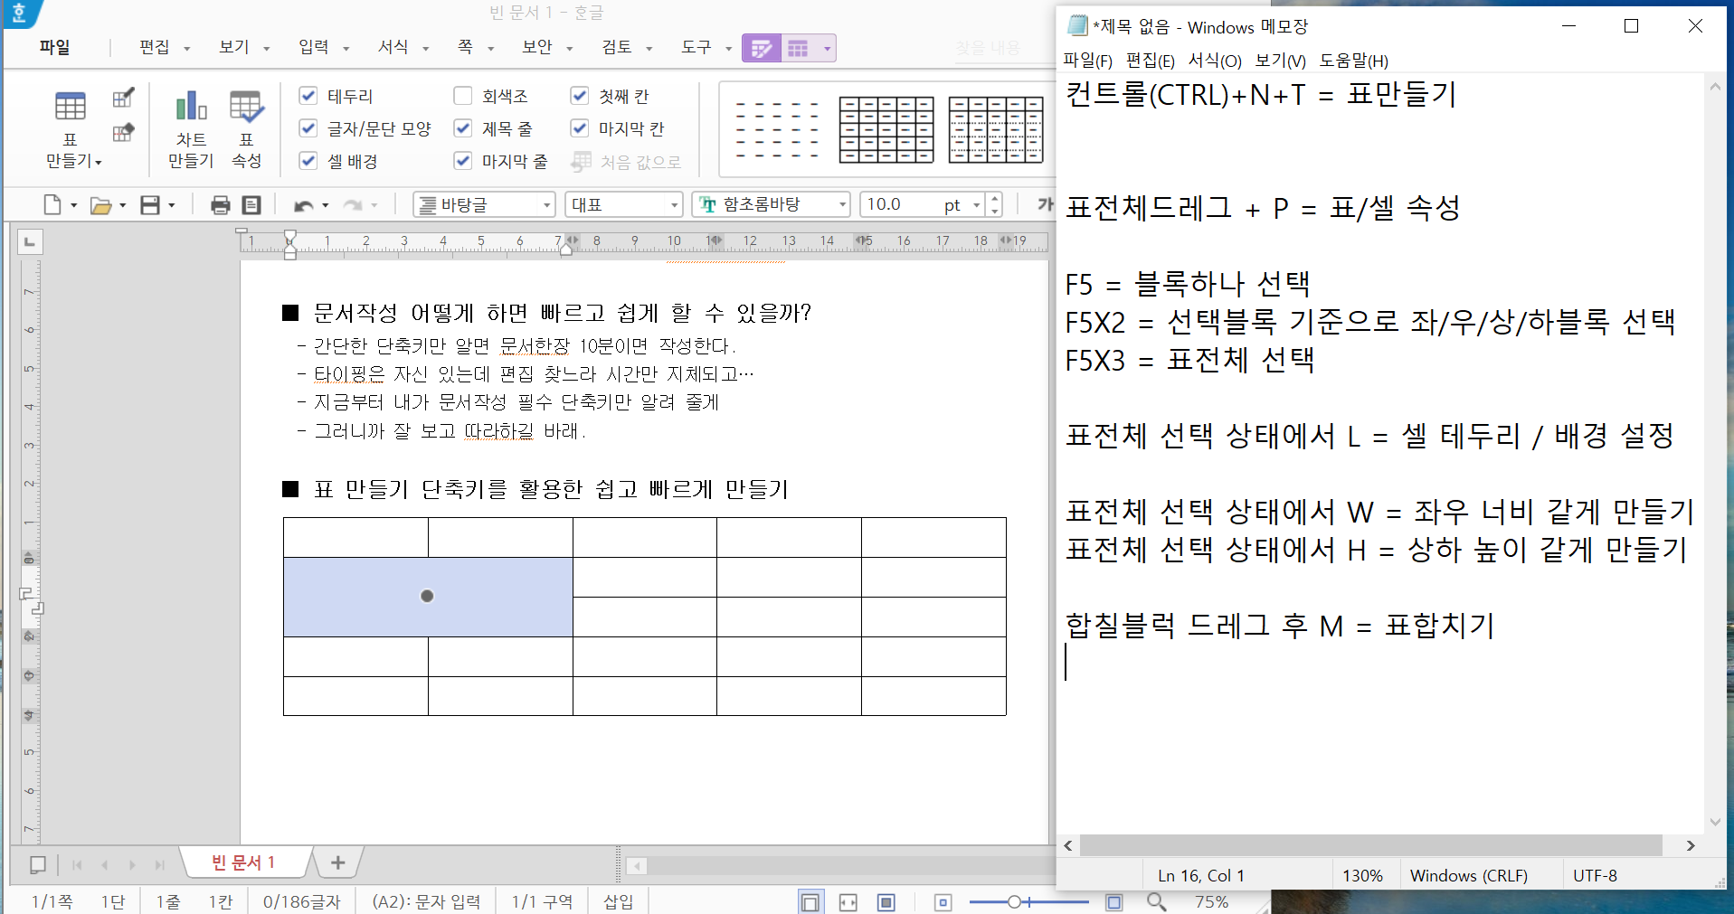Click the Notepad horizontal scrollbar track
The width and height of the screenshot is (1734, 914).
1371,845
